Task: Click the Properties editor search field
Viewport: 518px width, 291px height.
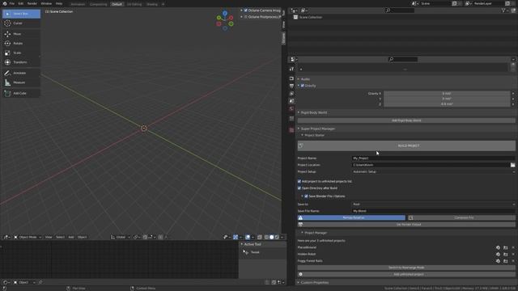Action: click(403, 59)
